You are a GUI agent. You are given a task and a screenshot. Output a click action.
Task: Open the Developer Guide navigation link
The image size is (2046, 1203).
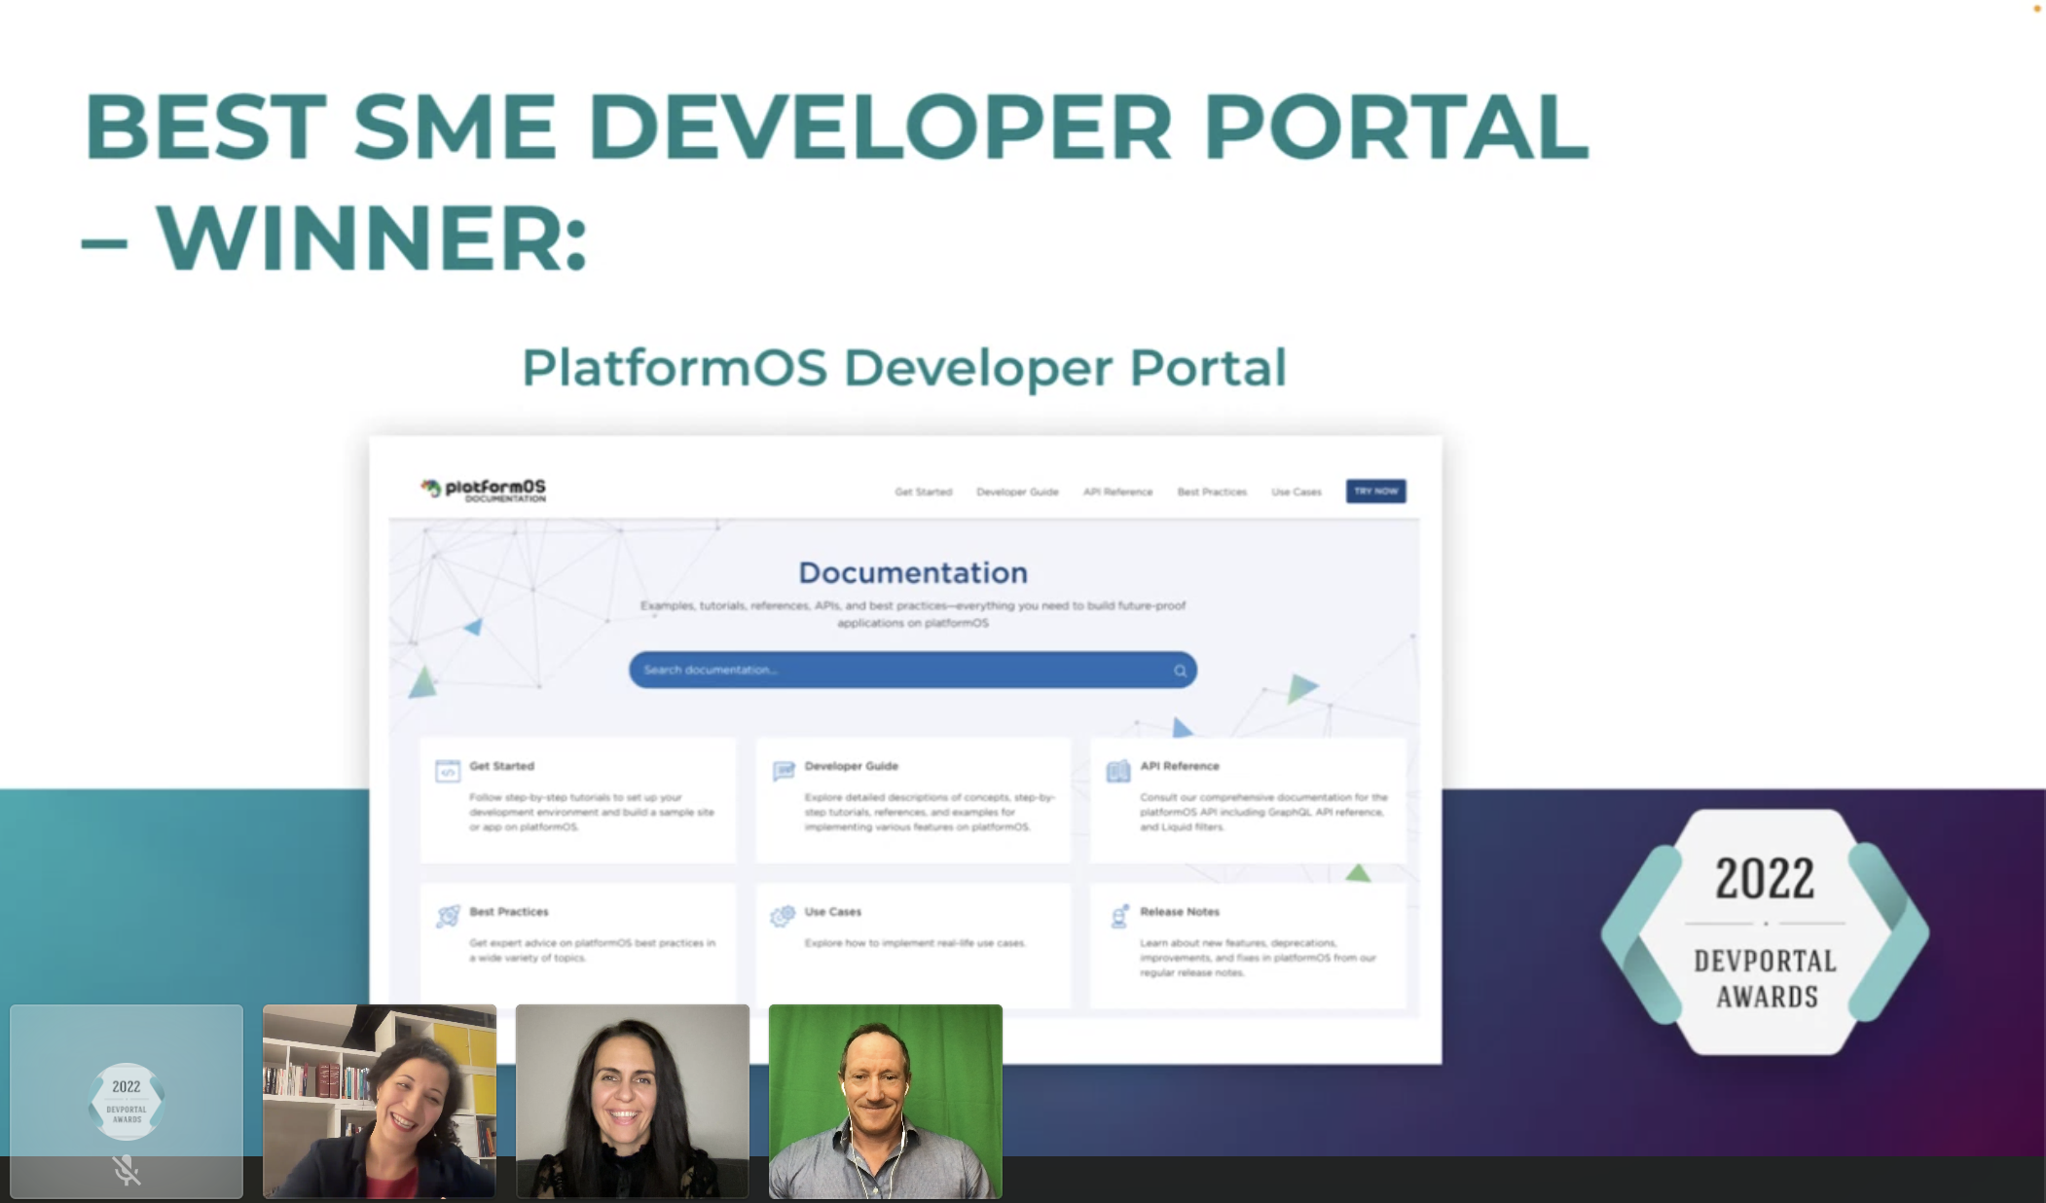click(1017, 492)
